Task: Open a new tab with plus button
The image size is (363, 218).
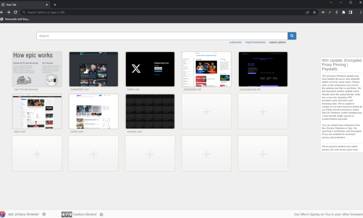Action: pos(55,5)
